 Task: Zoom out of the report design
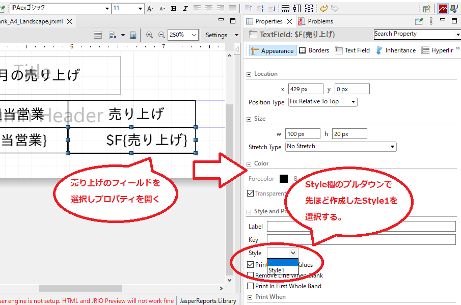[161, 35]
